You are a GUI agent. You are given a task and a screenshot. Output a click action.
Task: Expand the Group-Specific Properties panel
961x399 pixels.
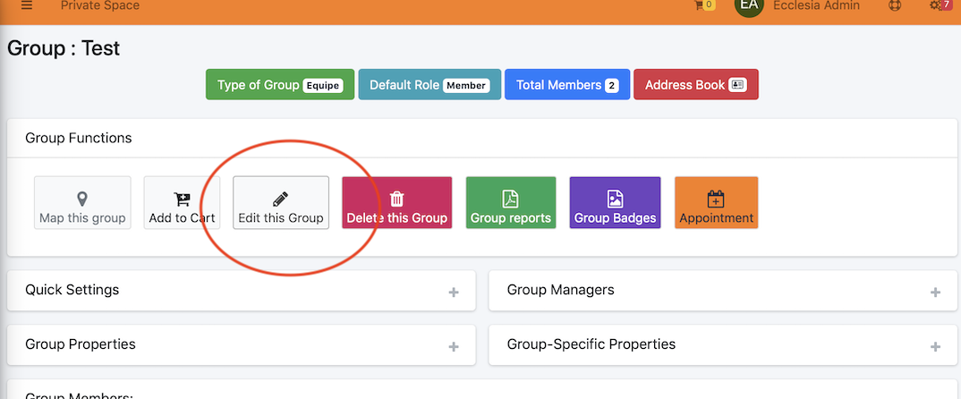pyautogui.click(x=935, y=347)
